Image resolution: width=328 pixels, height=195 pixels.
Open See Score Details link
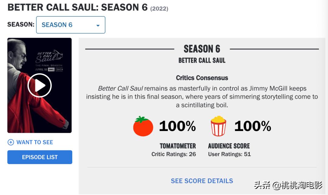(202, 181)
